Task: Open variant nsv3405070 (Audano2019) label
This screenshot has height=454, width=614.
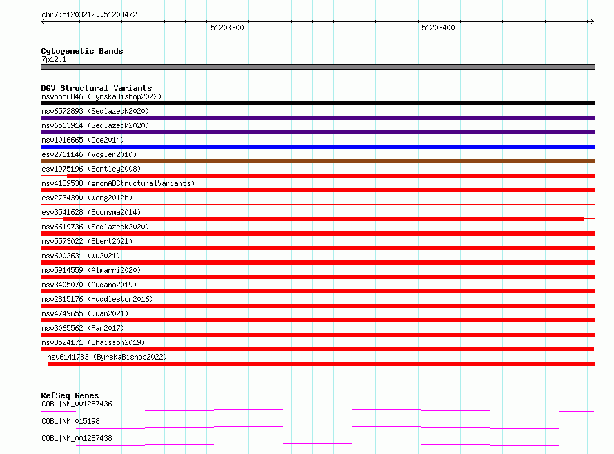Action: tap(89, 285)
